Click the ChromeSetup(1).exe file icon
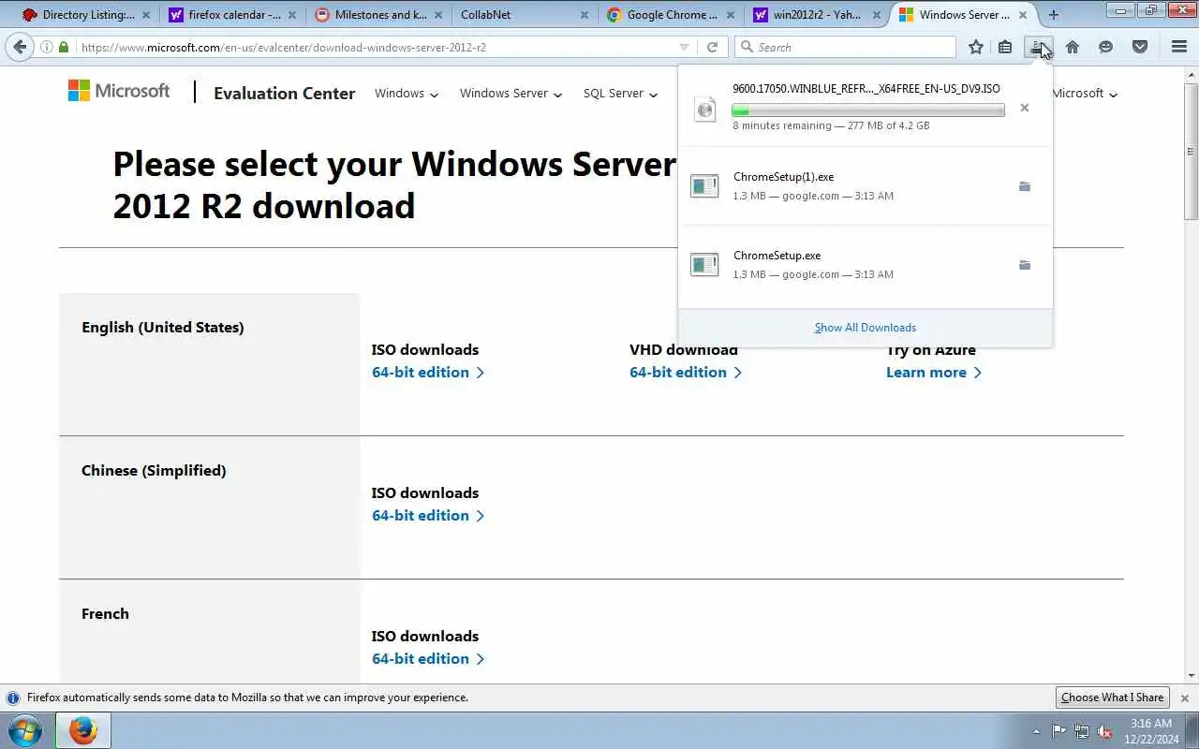Image resolution: width=1199 pixels, height=749 pixels. (x=704, y=186)
